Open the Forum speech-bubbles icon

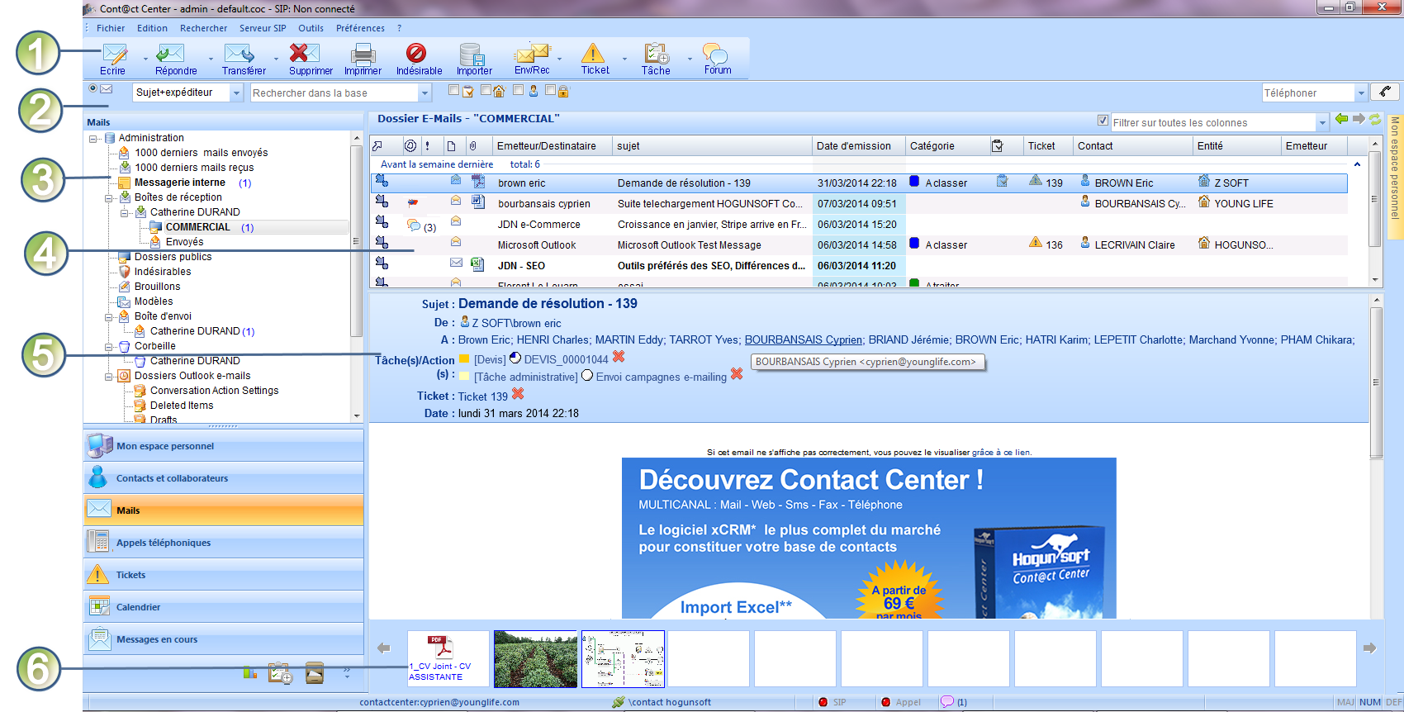click(x=715, y=54)
